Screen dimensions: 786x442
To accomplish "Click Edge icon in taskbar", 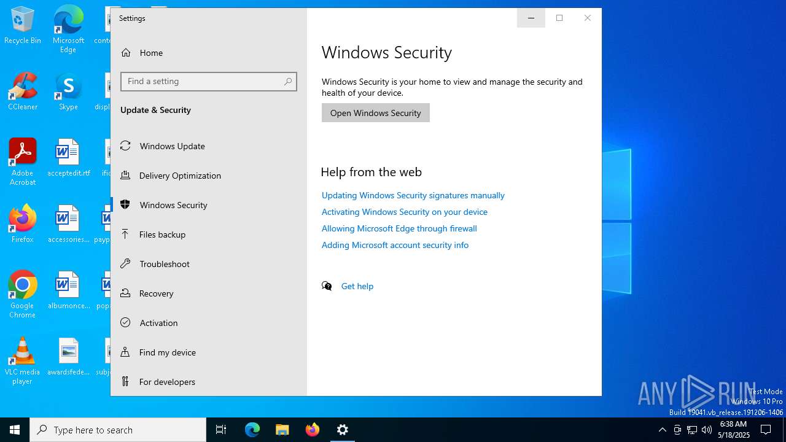I will pyautogui.click(x=252, y=430).
